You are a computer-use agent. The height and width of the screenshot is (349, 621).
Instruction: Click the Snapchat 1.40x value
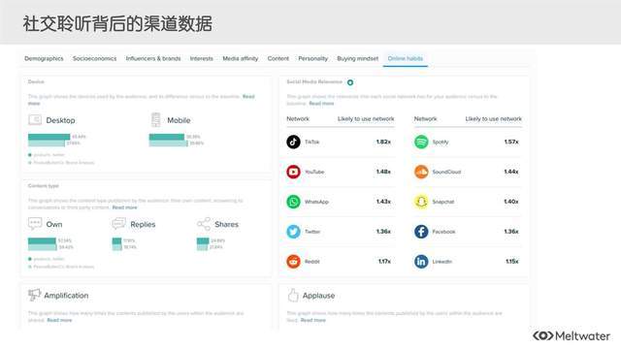pyautogui.click(x=511, y=202)
